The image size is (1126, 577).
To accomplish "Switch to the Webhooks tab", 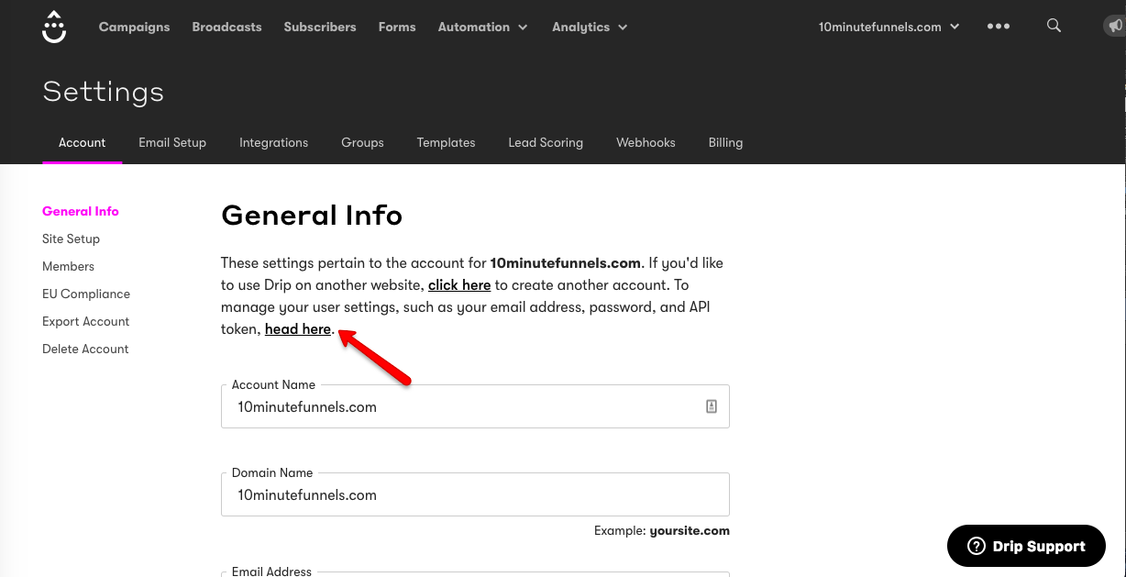I will (646, 142).
